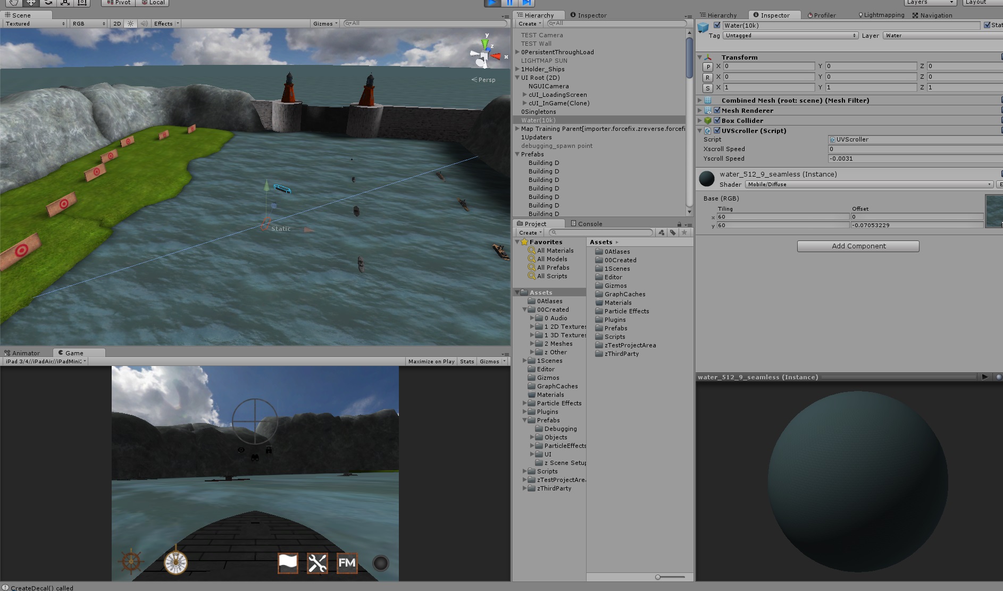
Task: Click the material sphere icon beside water_512_9_seamless
Action: [x=707, y=179]
